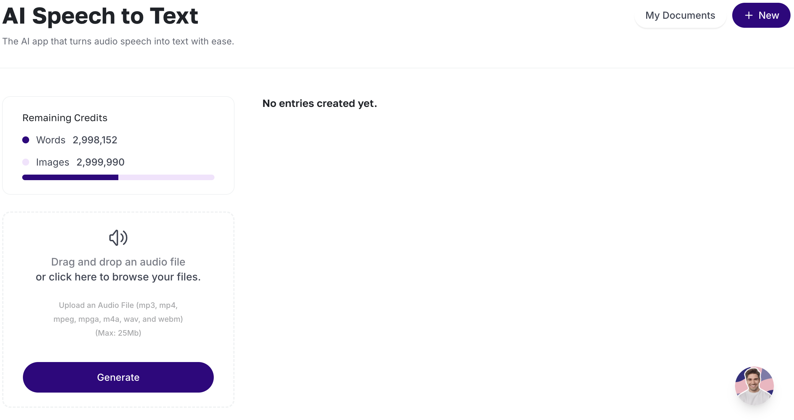
Task: Click the Images credit count 2,999,990
Action: coord(101,162)
